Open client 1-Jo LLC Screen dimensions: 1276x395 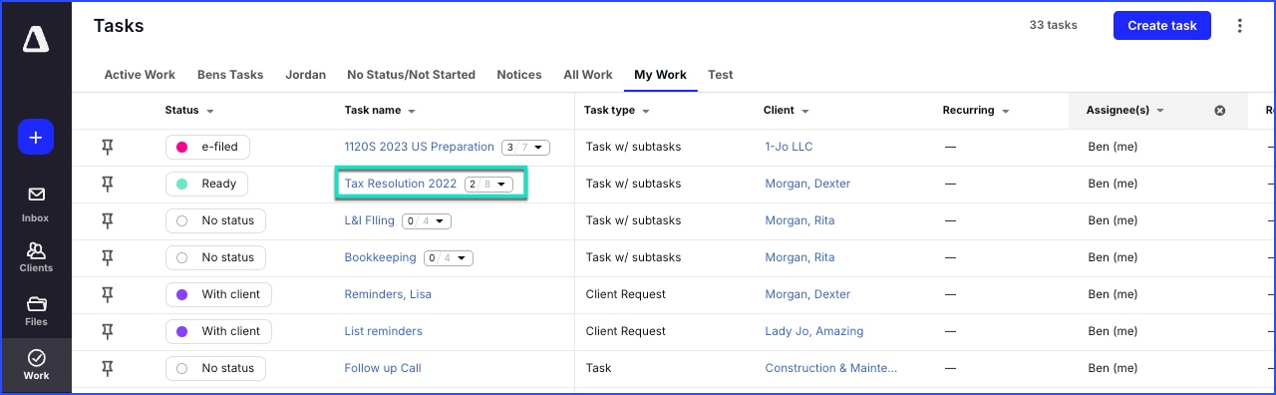(789, 147)
